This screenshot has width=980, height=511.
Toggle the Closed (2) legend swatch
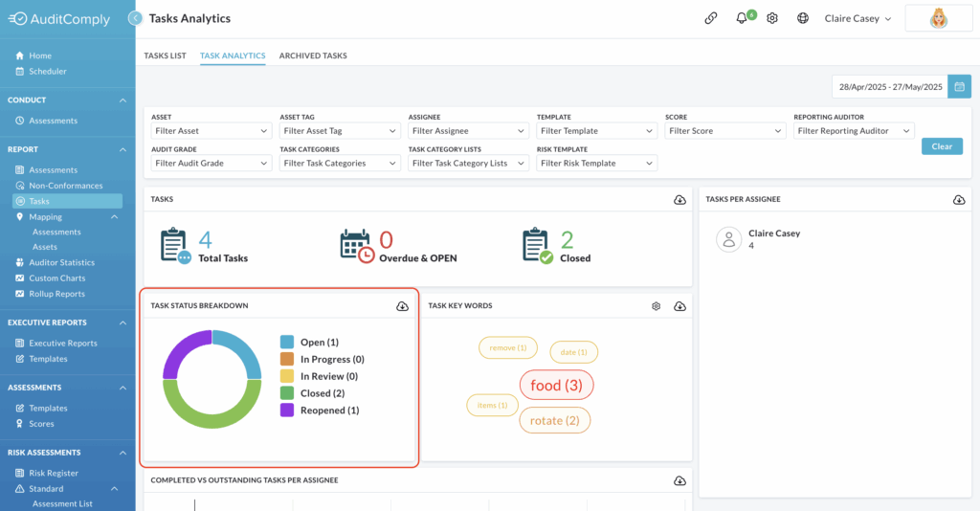[x=287, y=393]
